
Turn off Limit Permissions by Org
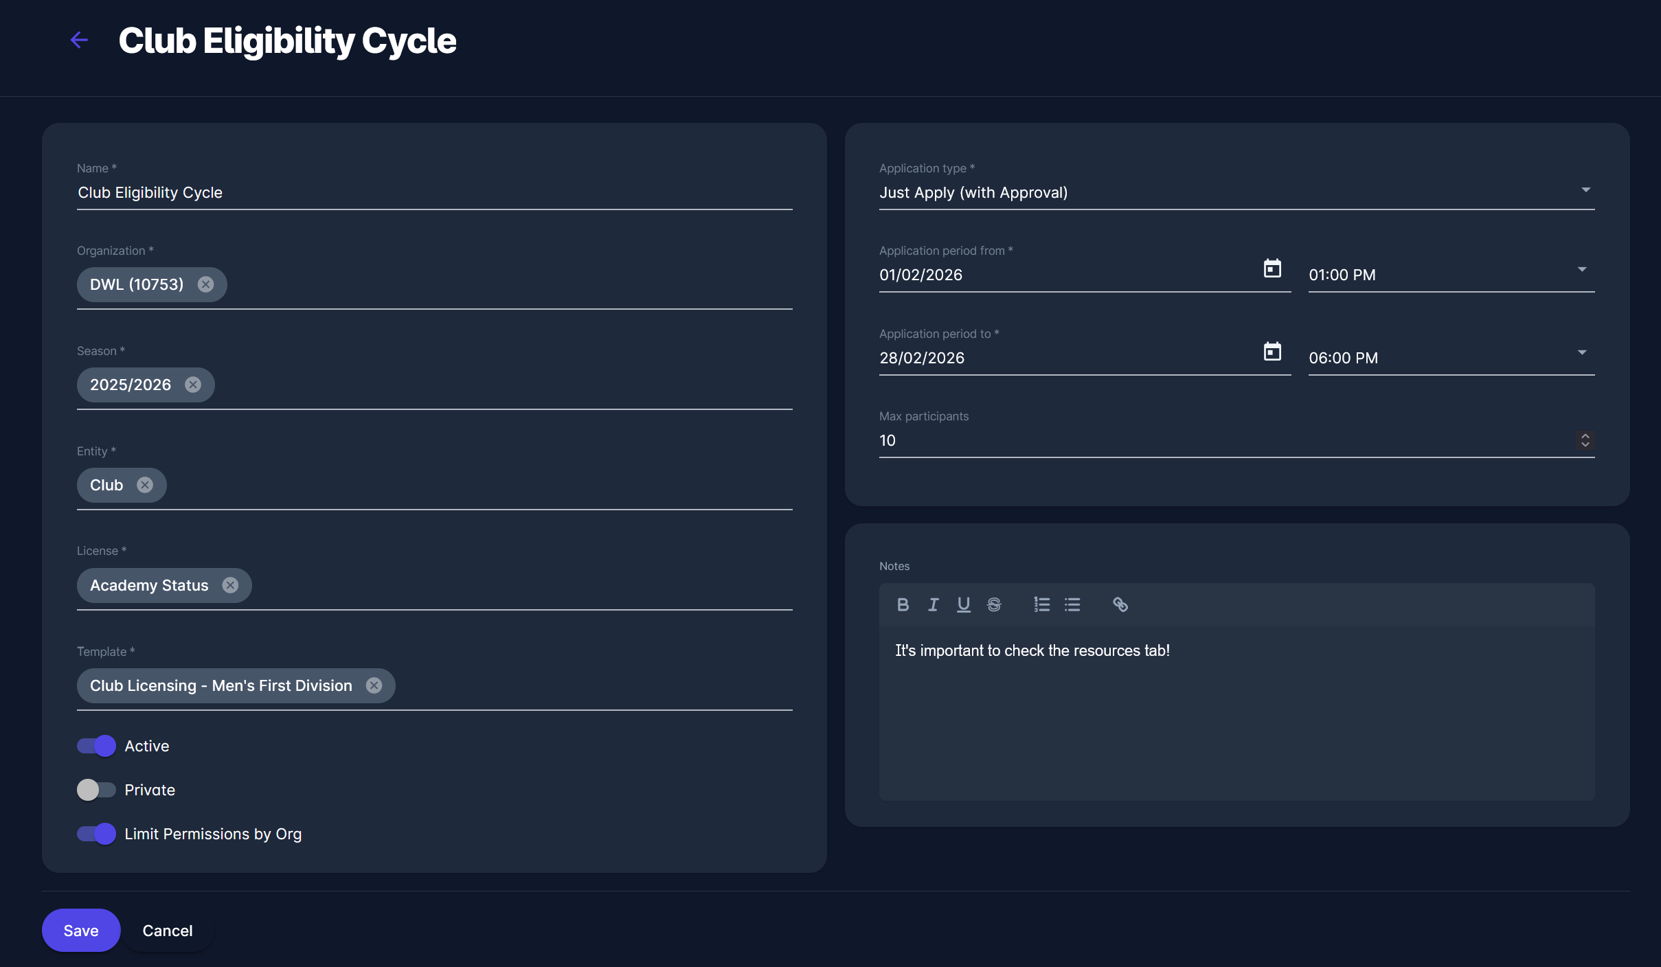point(96,834)
